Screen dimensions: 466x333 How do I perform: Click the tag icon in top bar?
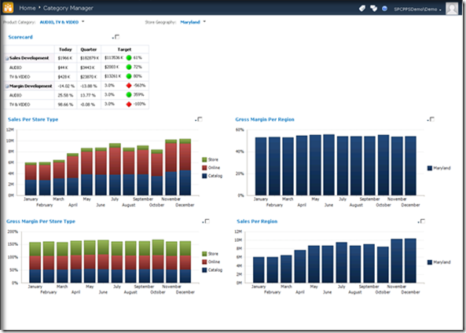(362, 9)
